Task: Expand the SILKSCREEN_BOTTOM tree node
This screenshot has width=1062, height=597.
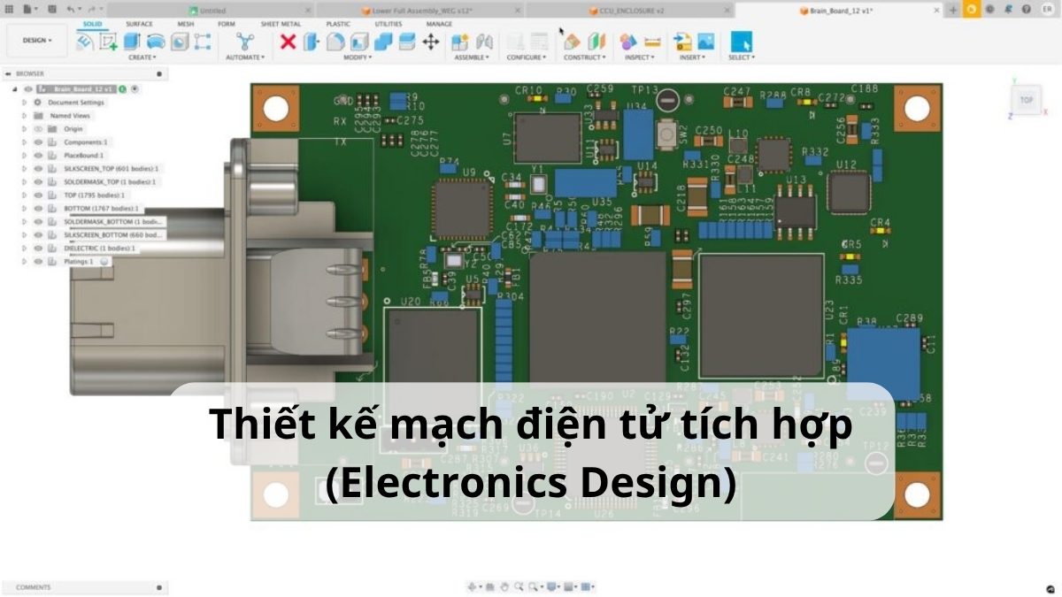Action: (25, 235)
